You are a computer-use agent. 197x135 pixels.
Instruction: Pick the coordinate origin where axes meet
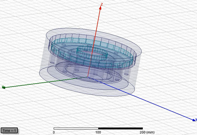88,77
